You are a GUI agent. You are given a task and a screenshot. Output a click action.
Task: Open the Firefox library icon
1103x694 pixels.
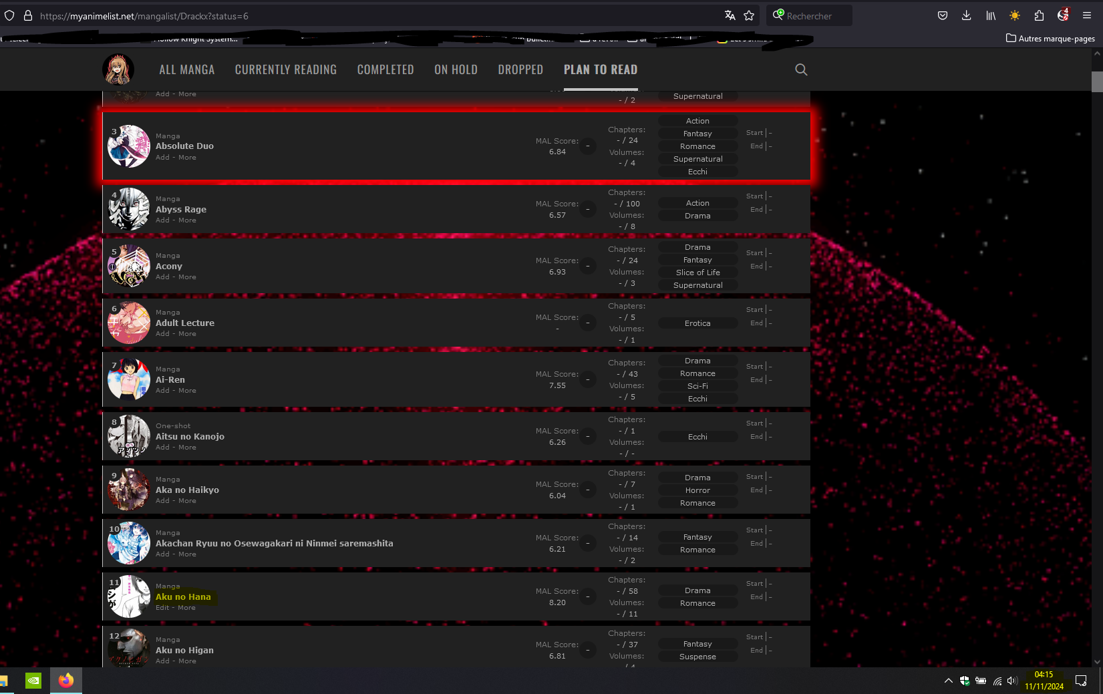tap(991, 15)
